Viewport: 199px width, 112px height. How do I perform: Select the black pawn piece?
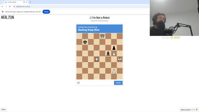coord(114,48)
